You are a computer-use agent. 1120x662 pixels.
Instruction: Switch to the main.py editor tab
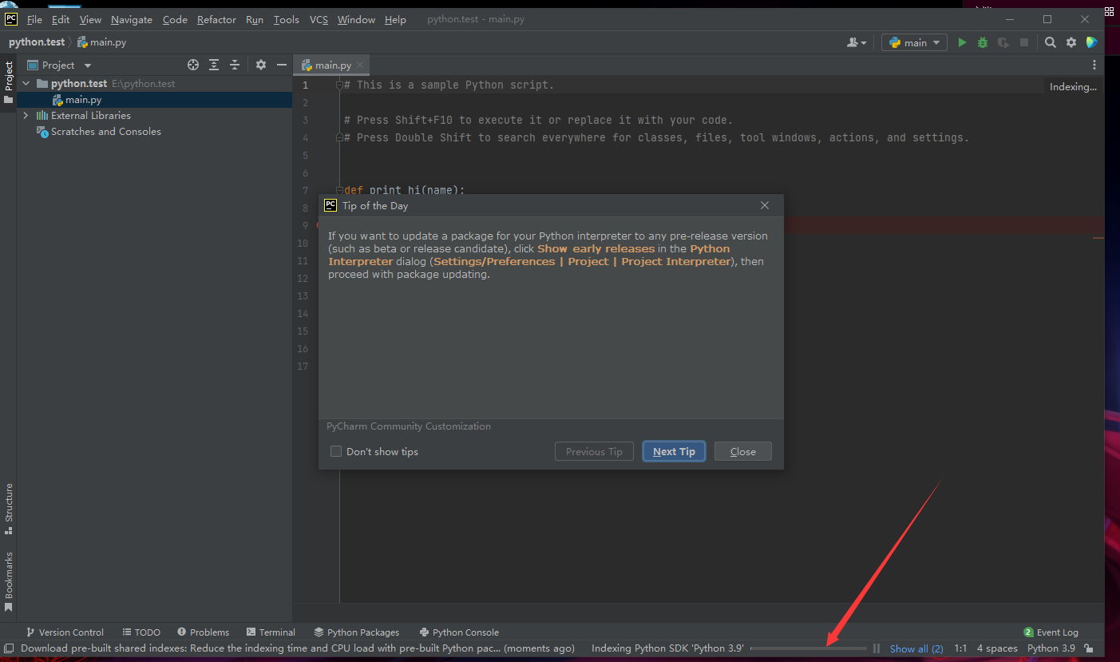click(330, 65)
